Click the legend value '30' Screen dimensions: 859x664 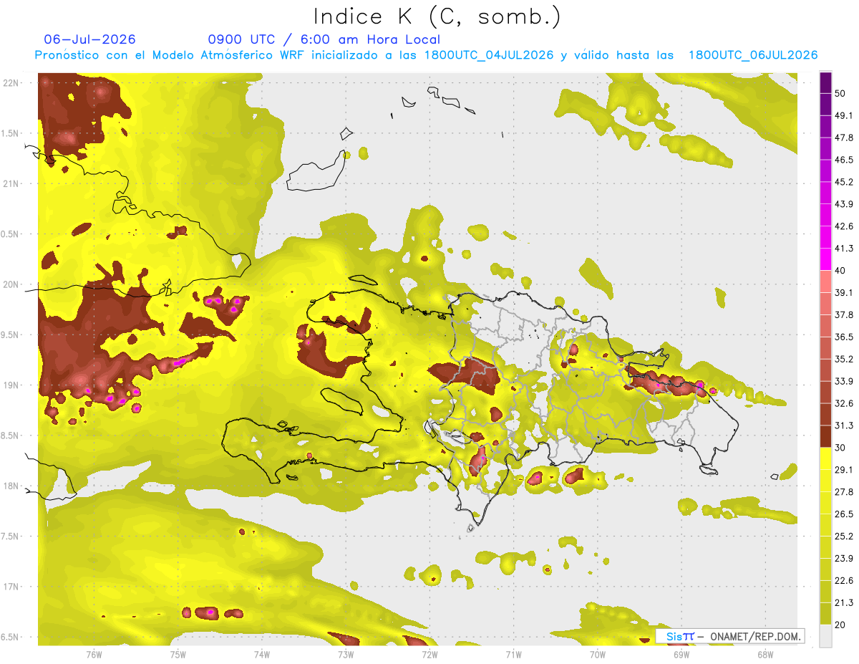pyautogui.click(x=842, y=448)
